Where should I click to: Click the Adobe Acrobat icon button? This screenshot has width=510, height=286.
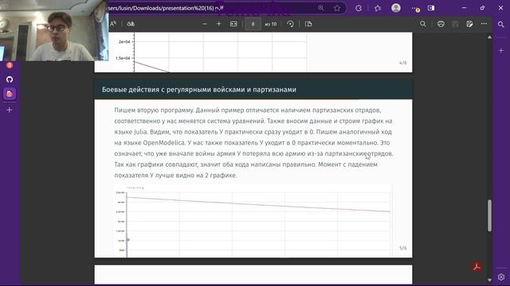[477, 267]
